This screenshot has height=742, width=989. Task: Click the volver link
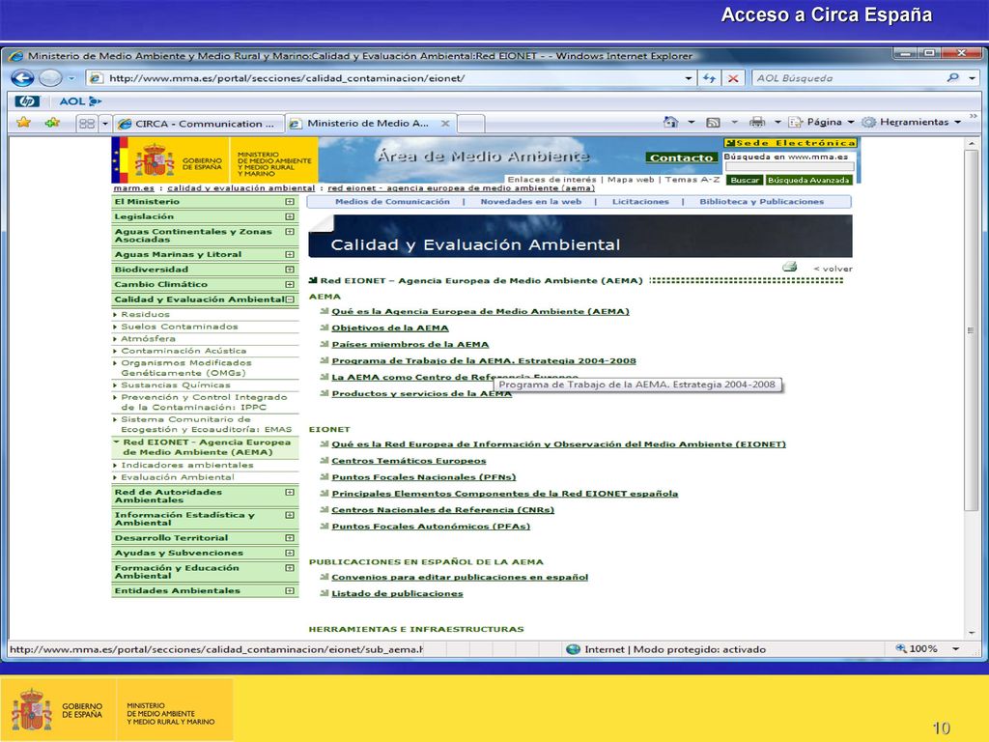pos(833,269)
